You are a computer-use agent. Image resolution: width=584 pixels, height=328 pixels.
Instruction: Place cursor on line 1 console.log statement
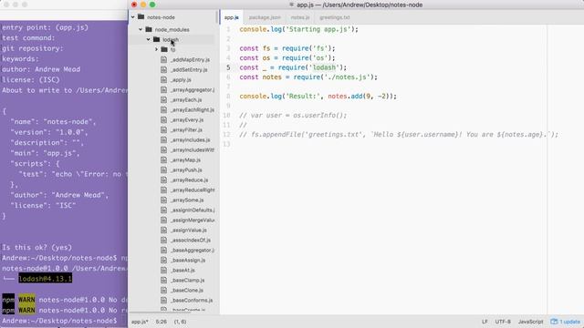tap(298, 29)
